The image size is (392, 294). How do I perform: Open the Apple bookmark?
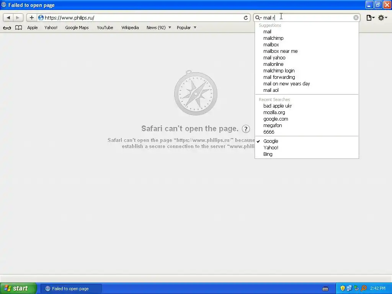(x=33, y=28)
